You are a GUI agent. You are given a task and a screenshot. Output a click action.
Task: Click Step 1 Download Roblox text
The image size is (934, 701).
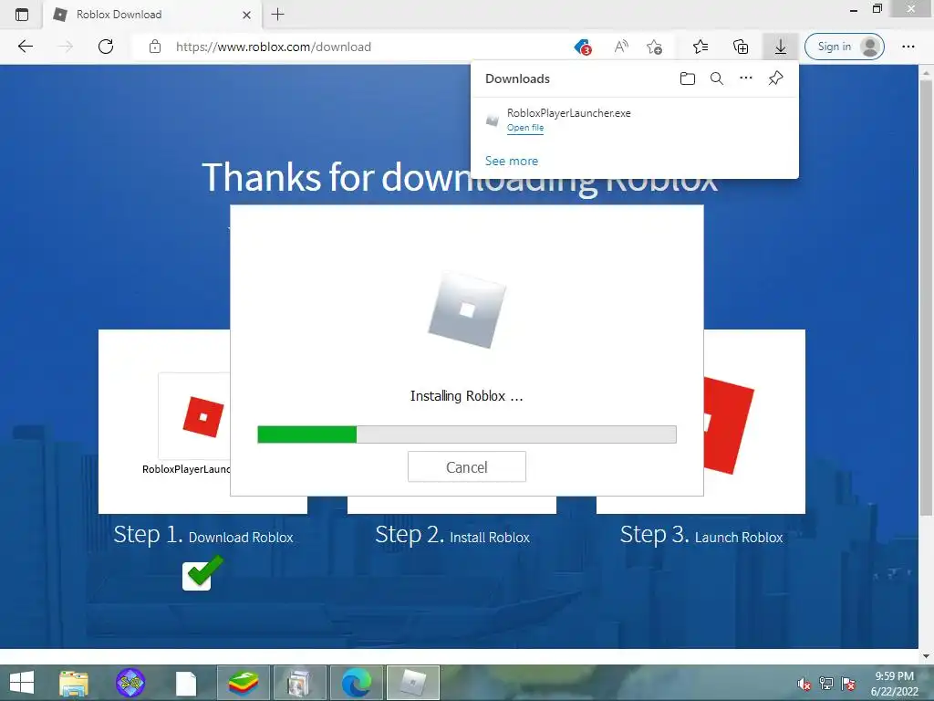[203, 535]
